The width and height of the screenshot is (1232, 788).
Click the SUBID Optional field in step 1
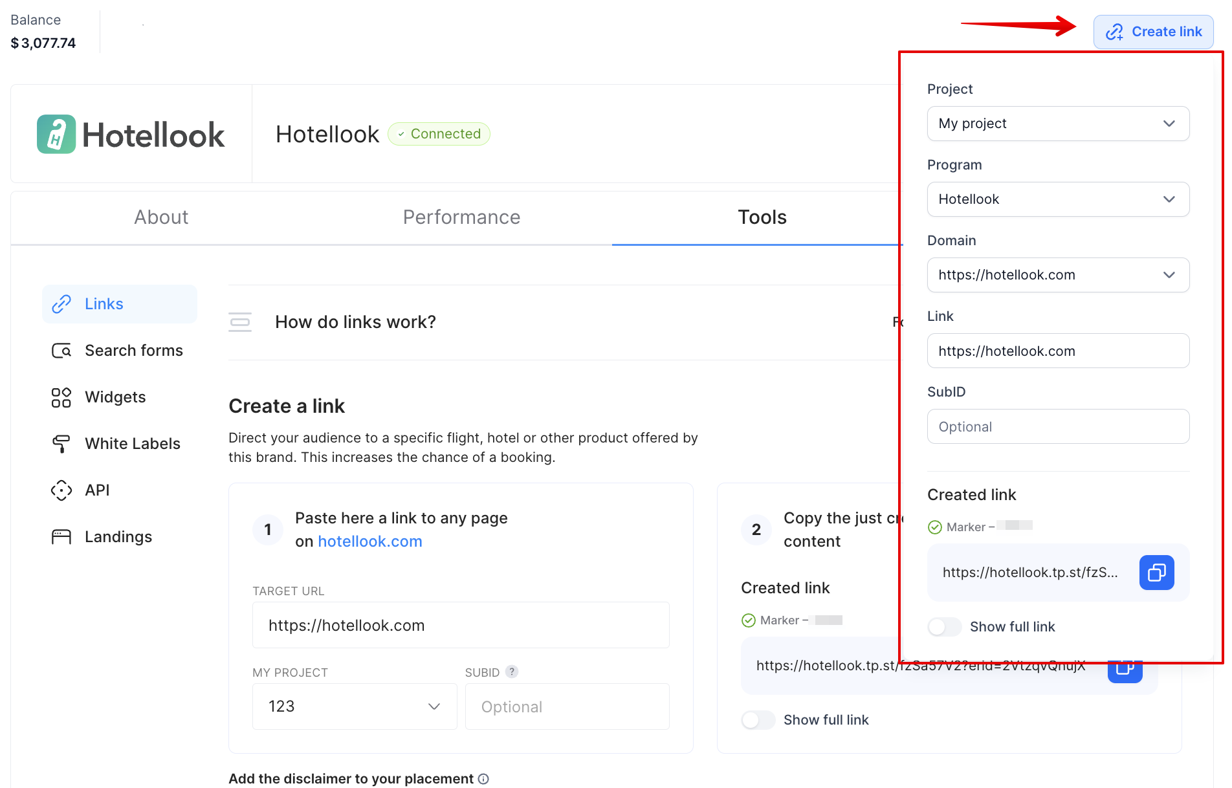click(x=567, y=706)
